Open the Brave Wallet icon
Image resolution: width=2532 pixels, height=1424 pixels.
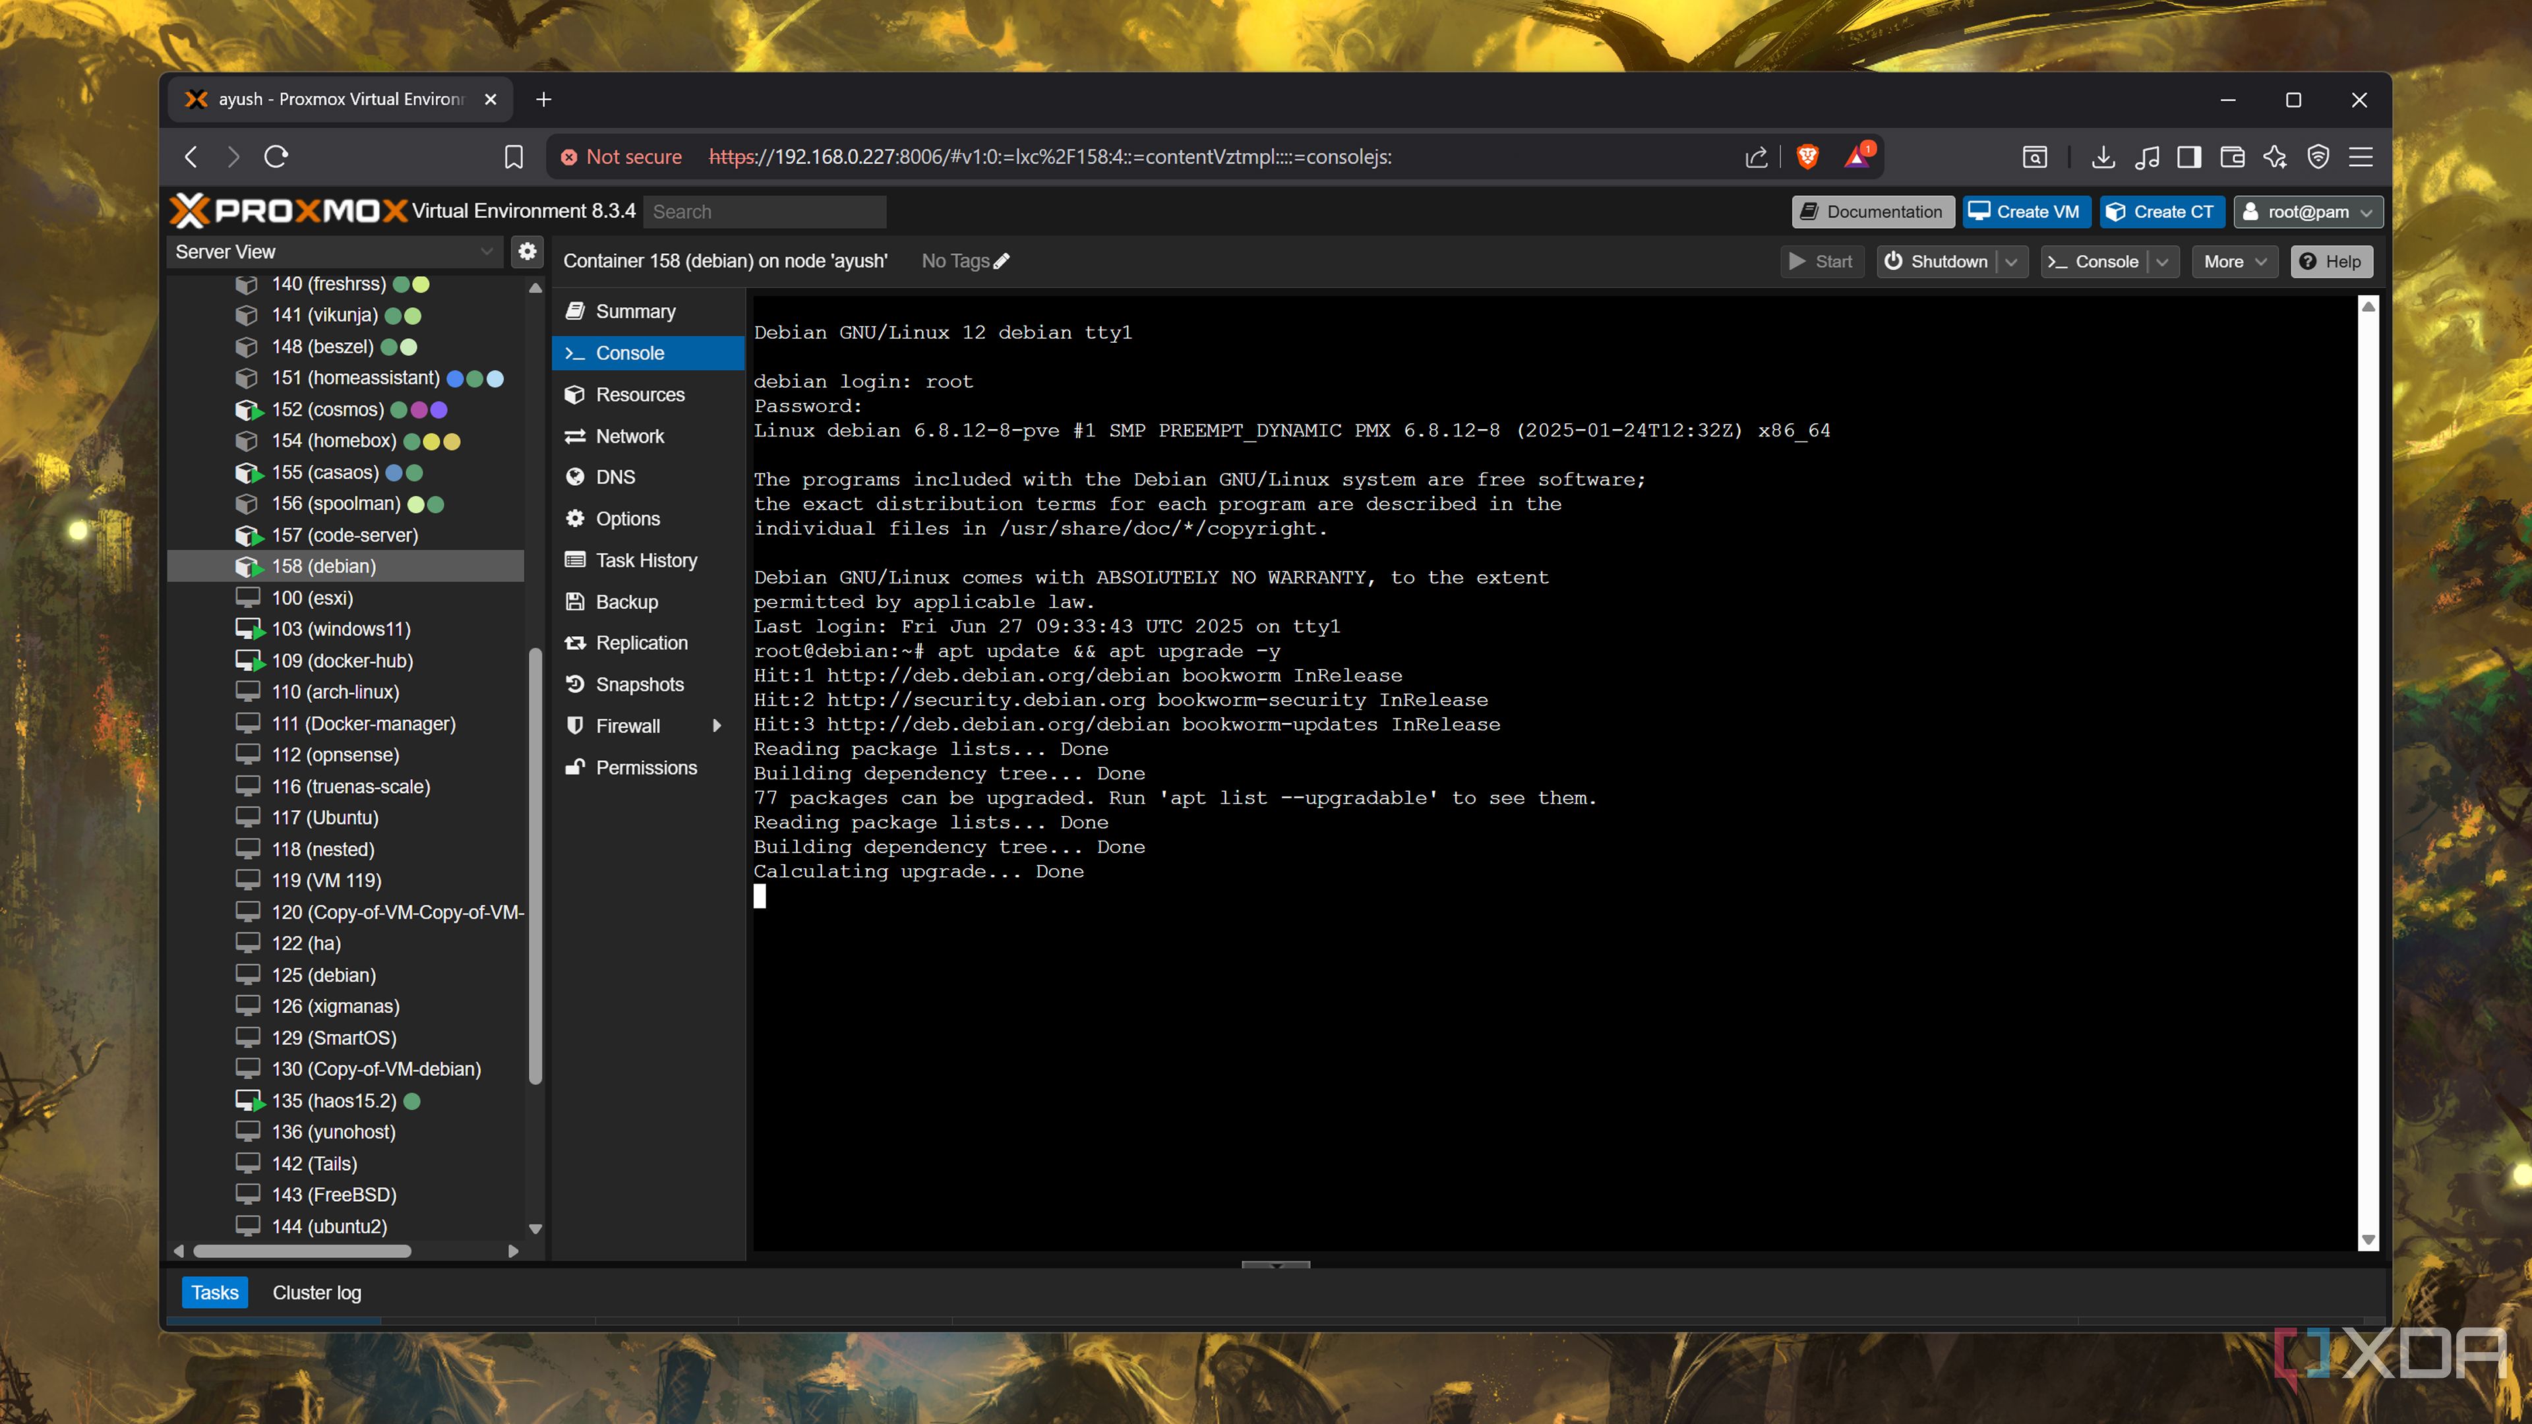tap(2232, 158)
